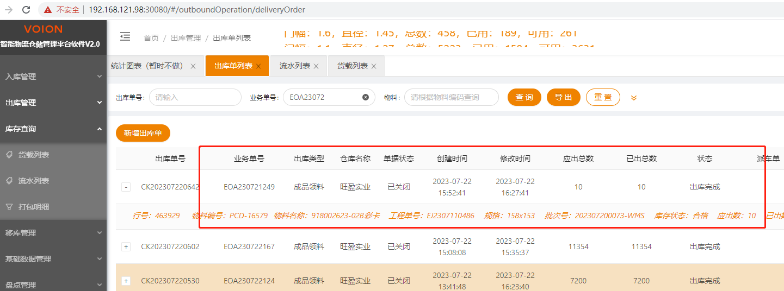Collapse row CK202307220642 with the minus toggle
The image size is (784, 291).
tap(126, 187)
